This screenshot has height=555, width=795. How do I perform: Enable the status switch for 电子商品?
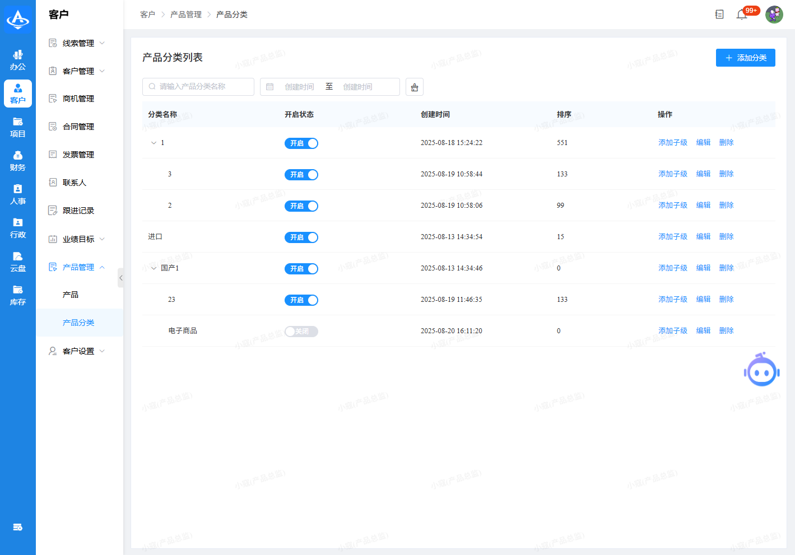coord(301,332)
